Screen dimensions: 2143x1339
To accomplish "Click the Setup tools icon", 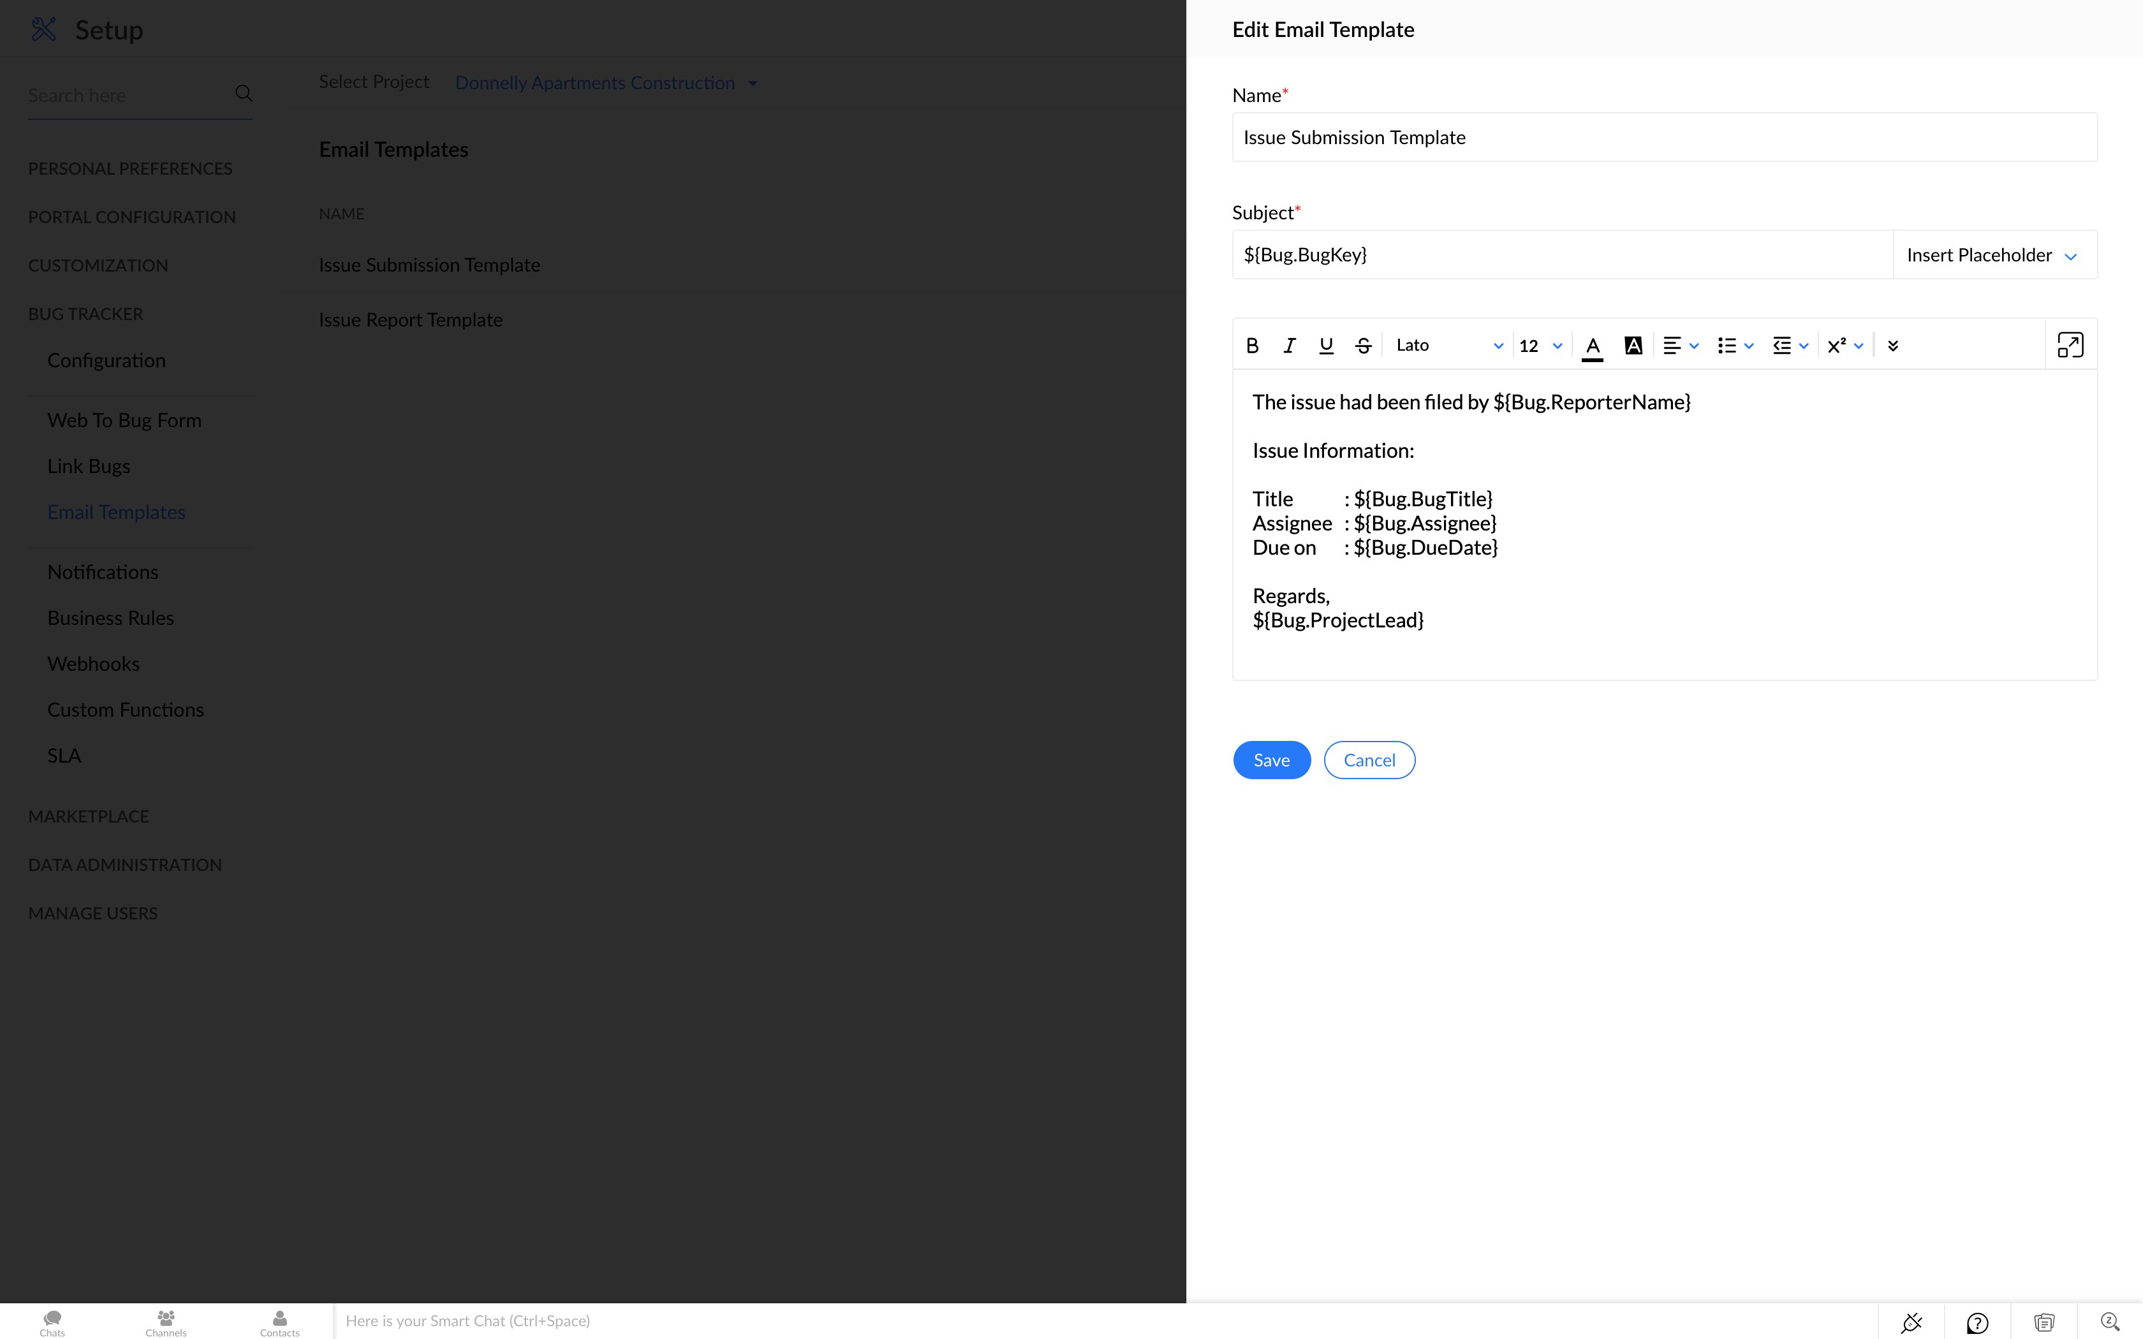I will pyautogui.click(x=43, y=29).
